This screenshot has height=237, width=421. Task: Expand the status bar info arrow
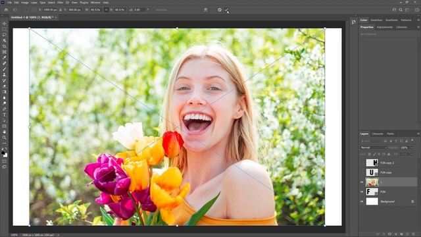pos(59,235)
